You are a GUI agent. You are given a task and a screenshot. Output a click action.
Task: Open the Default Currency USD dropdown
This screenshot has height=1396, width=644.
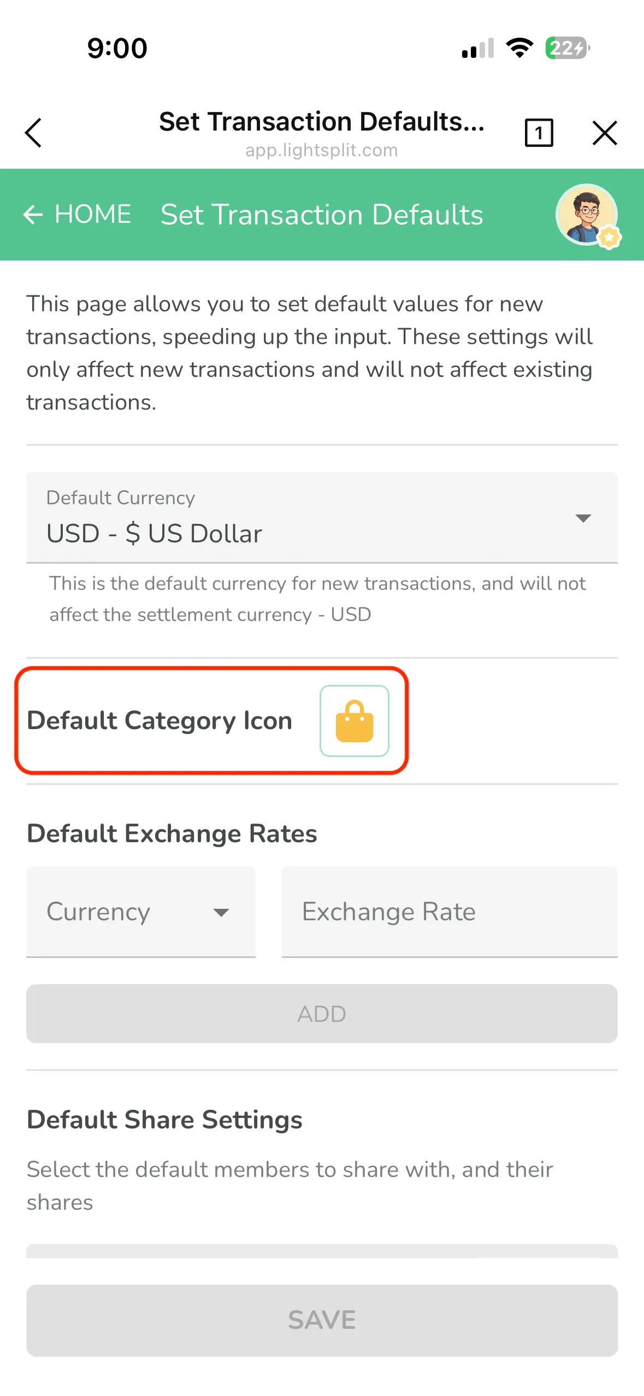point(306,518)
